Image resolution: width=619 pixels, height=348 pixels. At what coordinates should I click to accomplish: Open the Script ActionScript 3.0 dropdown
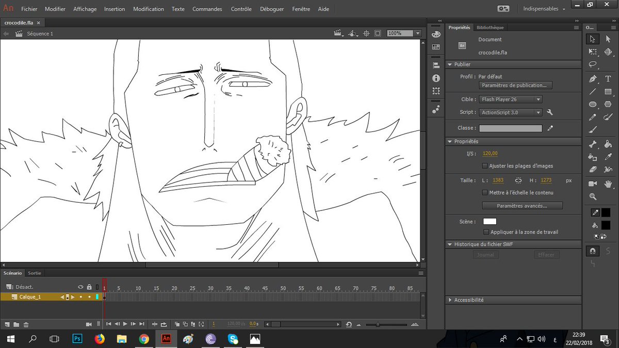[511, 112]
